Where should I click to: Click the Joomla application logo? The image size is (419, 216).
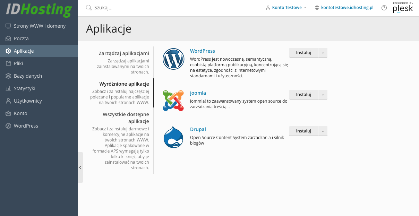click(x=173, y=101)
